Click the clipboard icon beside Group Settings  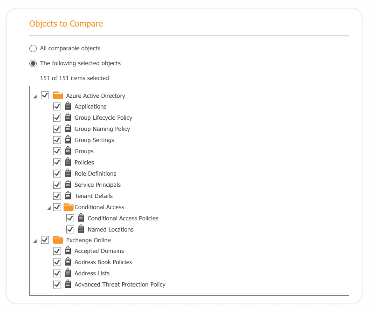pos(68,139)
